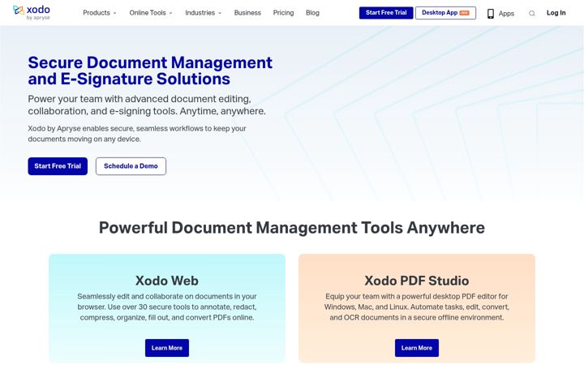The height and width of the screenshot is (365, 584).
Task: Go to the Pricing page
Action: pyautogui.click(x=283, y=13)
